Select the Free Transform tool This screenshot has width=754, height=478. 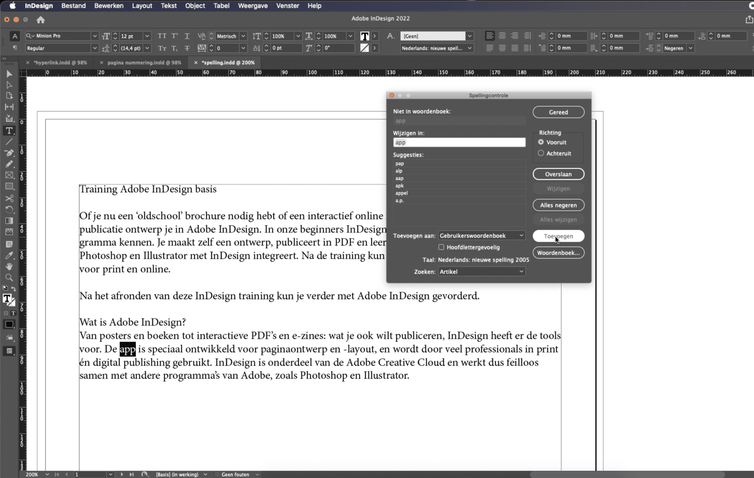pos(9,210)
